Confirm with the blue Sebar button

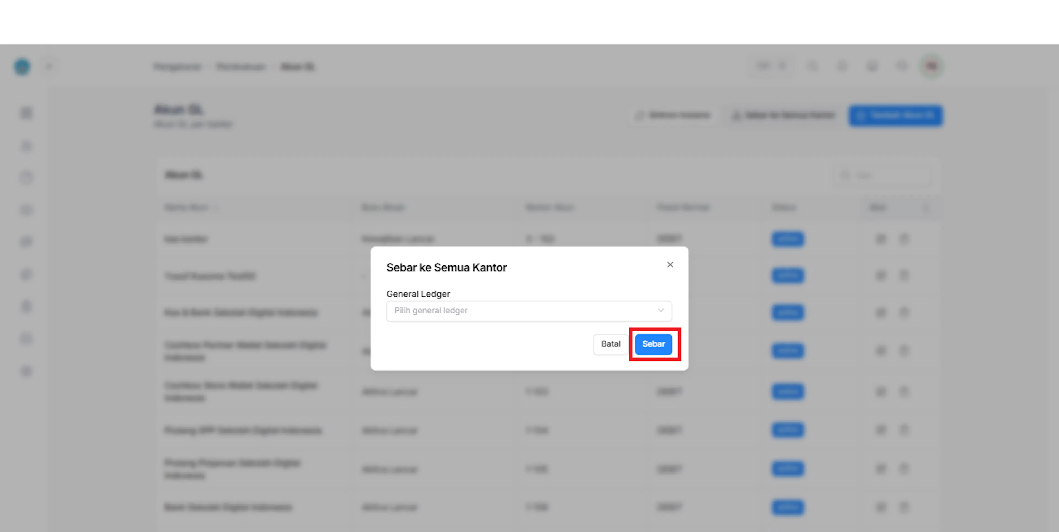point(654,344)
